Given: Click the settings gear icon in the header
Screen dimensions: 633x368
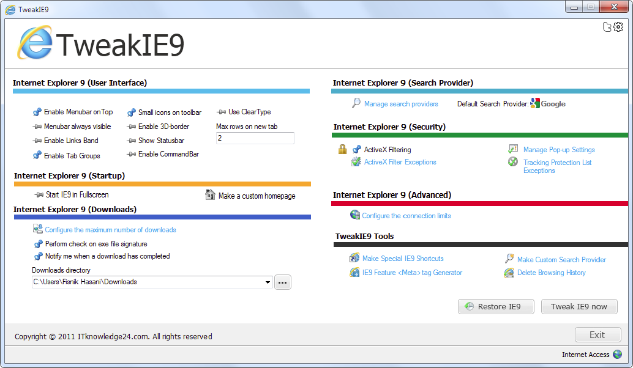Looking at the screenshot, I should pos(618,27).
